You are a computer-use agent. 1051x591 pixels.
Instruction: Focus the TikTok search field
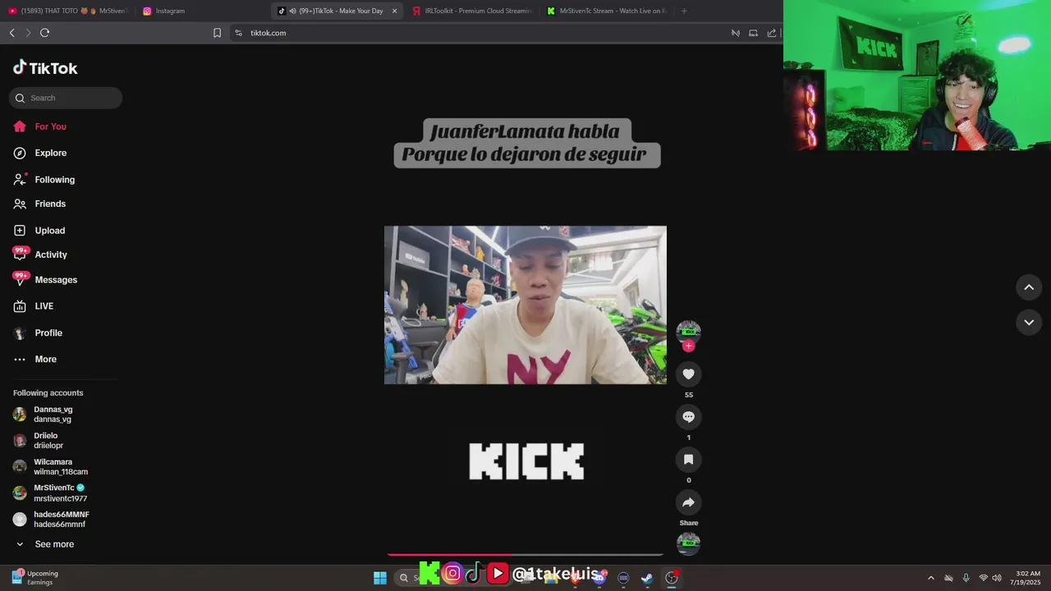[66, 98]
